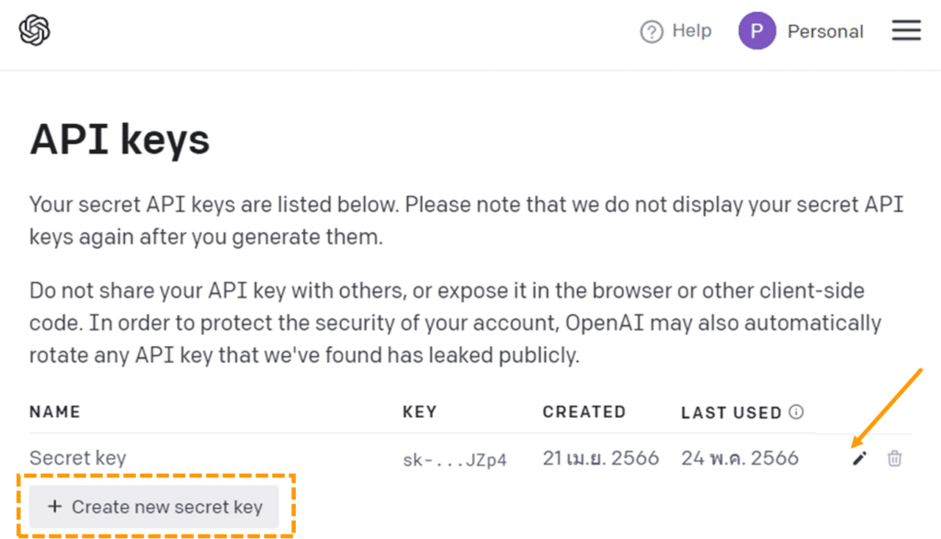941x539 pixels.
Task: Click the last used date 24 พ.ค. 2566
Action: pos(740,457)
